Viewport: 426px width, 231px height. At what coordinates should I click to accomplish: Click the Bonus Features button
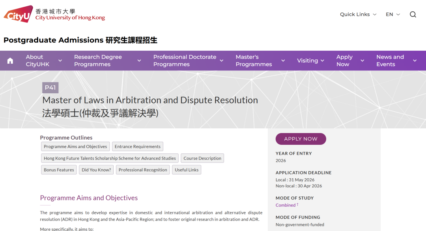point(59,170)
